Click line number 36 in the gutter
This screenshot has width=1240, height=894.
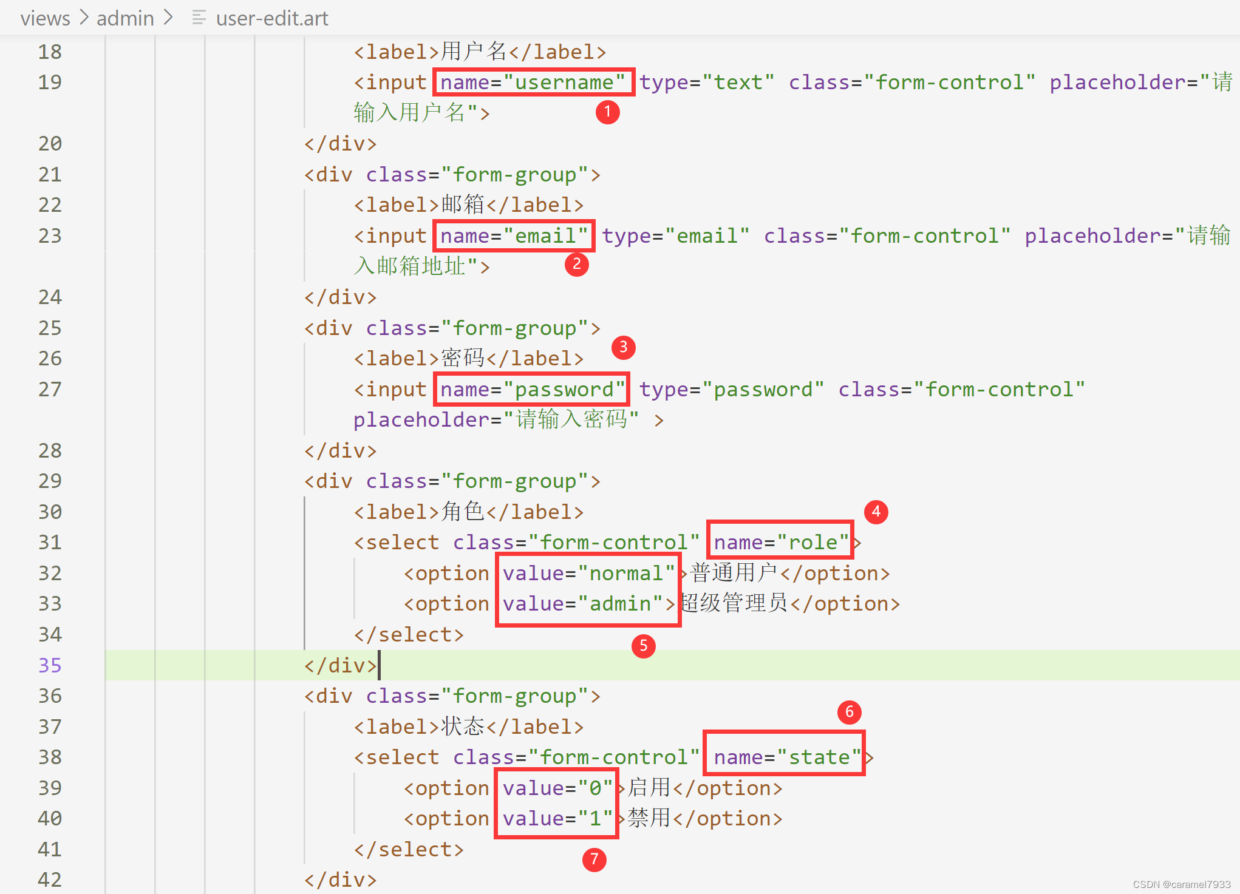(x=50, y=696)
